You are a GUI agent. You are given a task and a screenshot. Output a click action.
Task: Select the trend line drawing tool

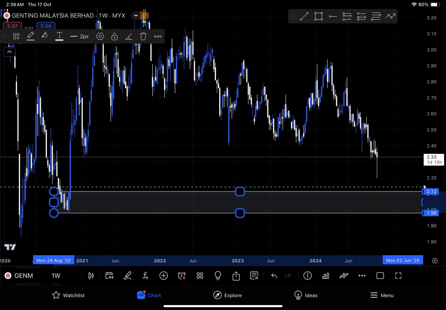(x=304, y=16)
